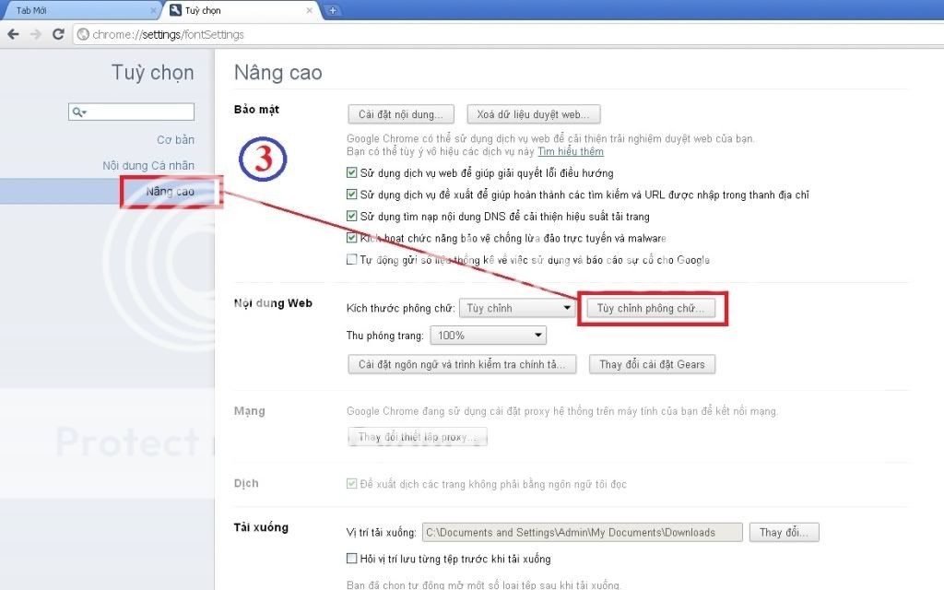The image size is (944, 590).
Task: Close the Tuỳ chọn tab
Action: click(310, 10)
